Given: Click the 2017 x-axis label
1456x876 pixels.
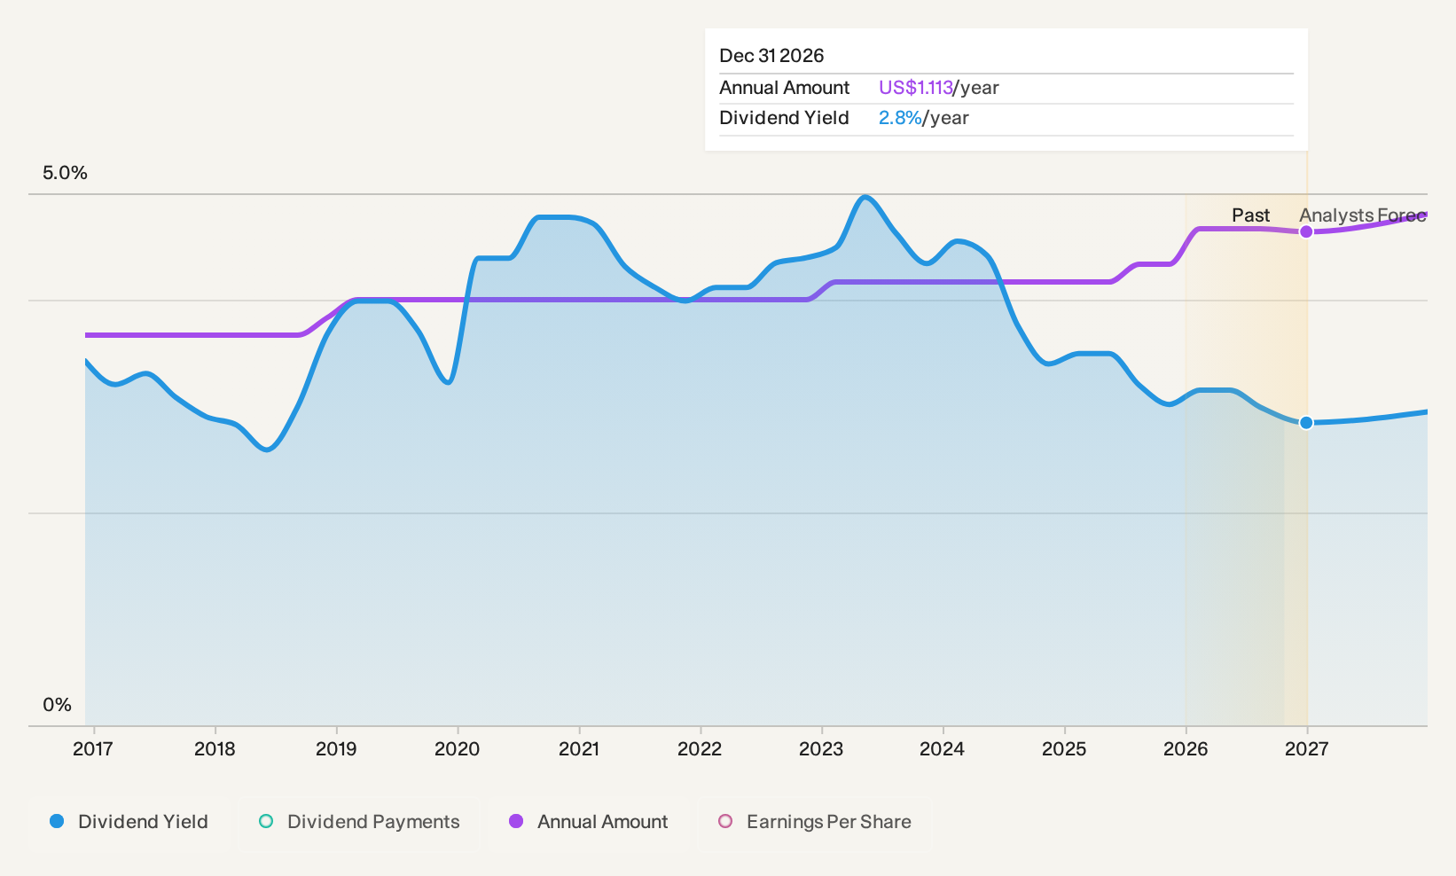Looking at the screenshot, I should coord(93,749).
